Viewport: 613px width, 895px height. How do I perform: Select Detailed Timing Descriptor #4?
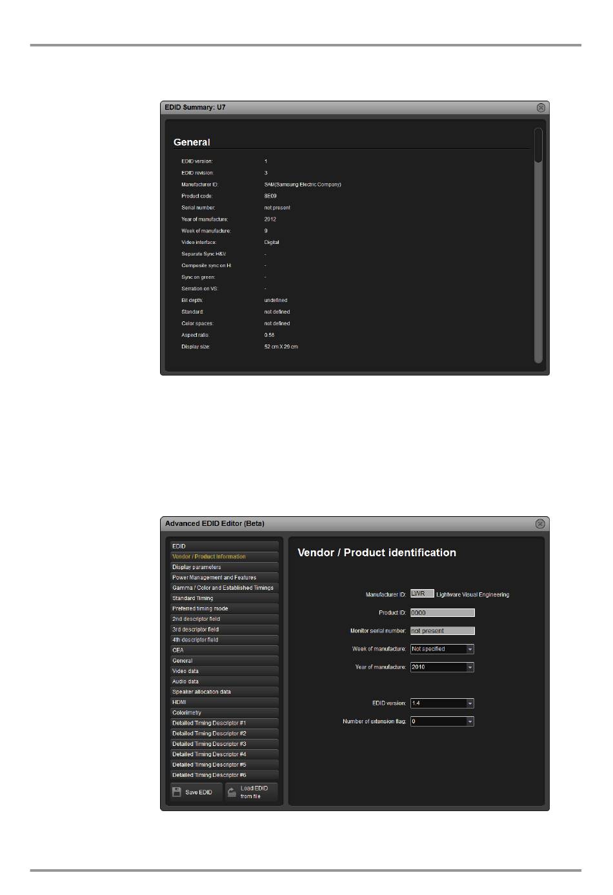click(225, 754)
